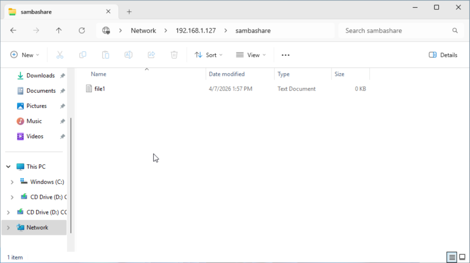The height and width of the screenshot is (263, 470).
Task: Click the 0 KB size cell
Action: tap(360, 89)
